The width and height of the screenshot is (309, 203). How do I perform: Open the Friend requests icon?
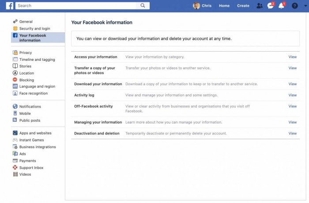tap(259, 6)
